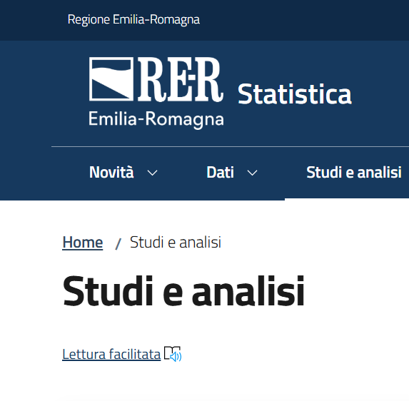The image size is (409, 401).
Task: Click the Studi e analisi page heading
Action: (x=183, y=291)
